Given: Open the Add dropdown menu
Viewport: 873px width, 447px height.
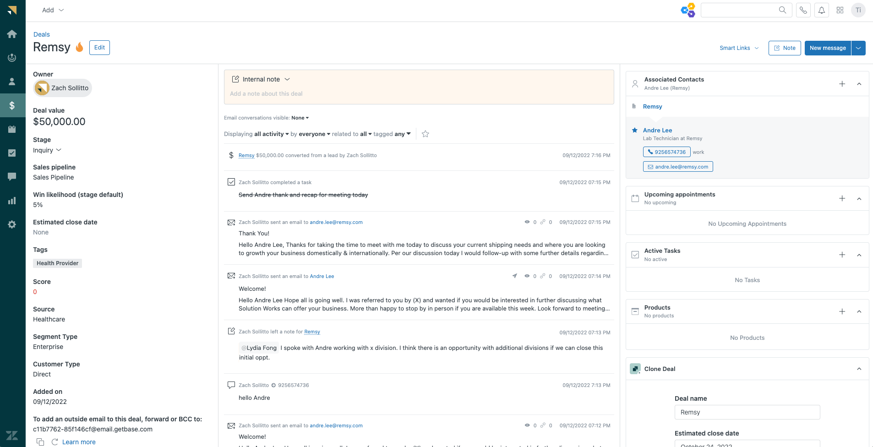Looking at the screenshot, I should (x=53, y=10).
